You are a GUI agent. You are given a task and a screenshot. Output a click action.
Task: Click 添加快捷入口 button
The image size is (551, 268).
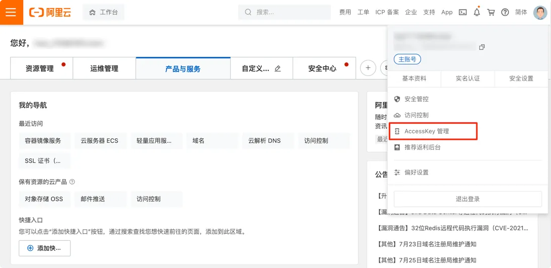[45, 248]
